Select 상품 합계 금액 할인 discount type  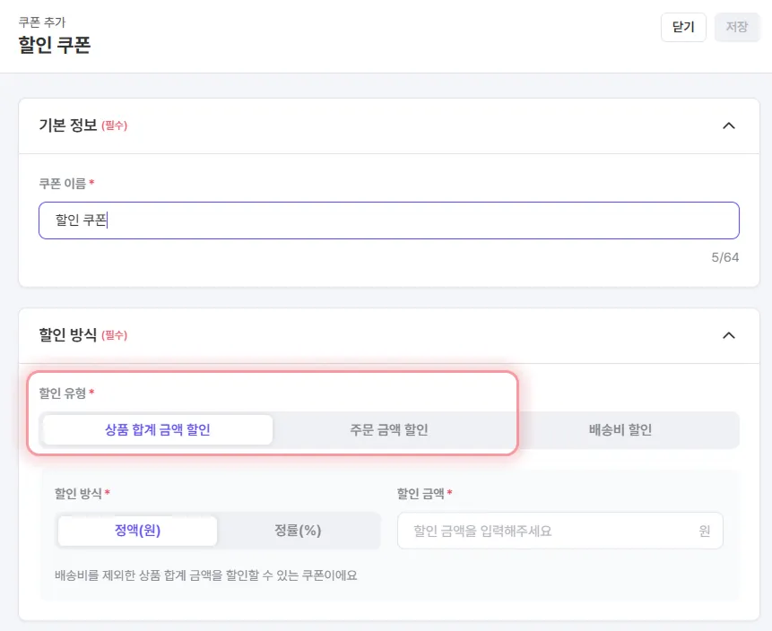158,429
